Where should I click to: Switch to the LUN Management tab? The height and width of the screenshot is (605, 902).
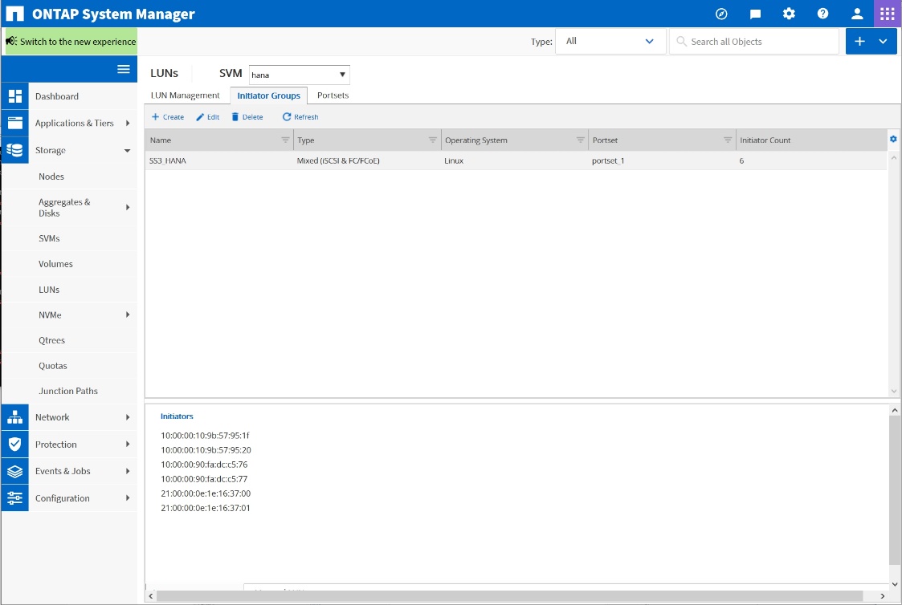[x=185, y=95]
